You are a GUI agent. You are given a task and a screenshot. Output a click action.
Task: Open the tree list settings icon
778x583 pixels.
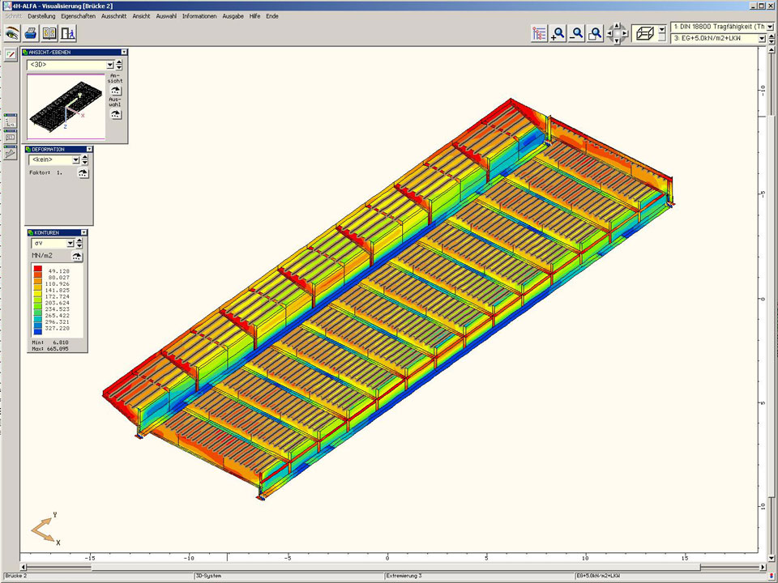pyautogui.click(x=539, y=33)
